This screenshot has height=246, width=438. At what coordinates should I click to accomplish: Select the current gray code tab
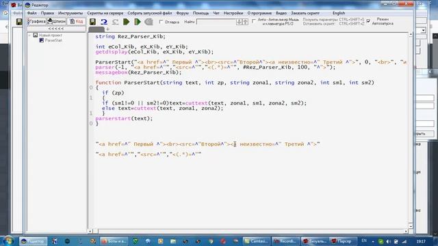(96, 29)
